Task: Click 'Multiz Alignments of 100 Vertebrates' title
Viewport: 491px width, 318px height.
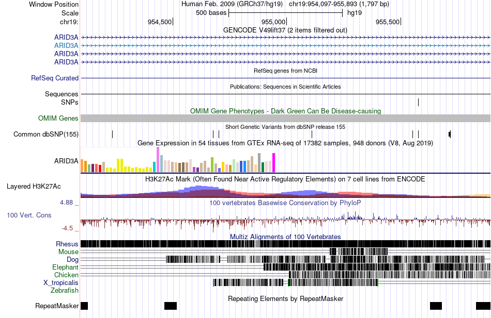Action: tap(285, 237)
